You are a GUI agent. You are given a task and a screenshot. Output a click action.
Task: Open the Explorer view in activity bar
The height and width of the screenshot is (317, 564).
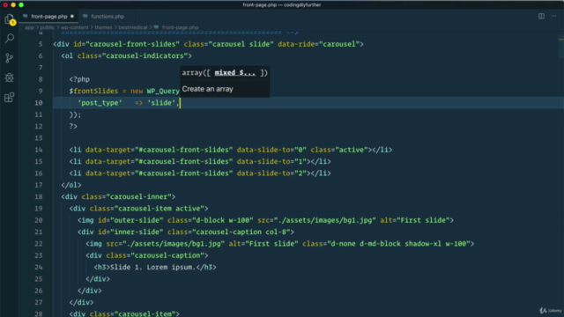pyautogui.click(x=10, y=19)
